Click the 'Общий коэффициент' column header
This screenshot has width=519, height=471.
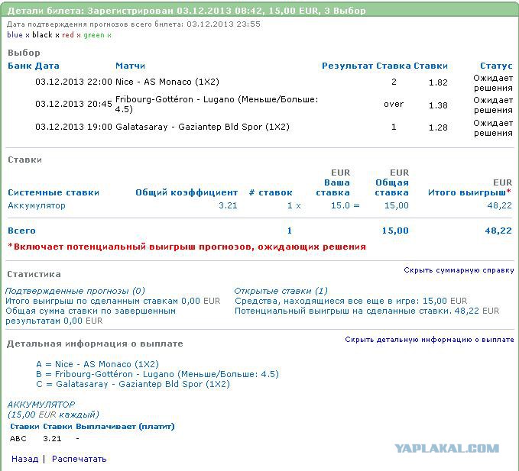[187, 193]
